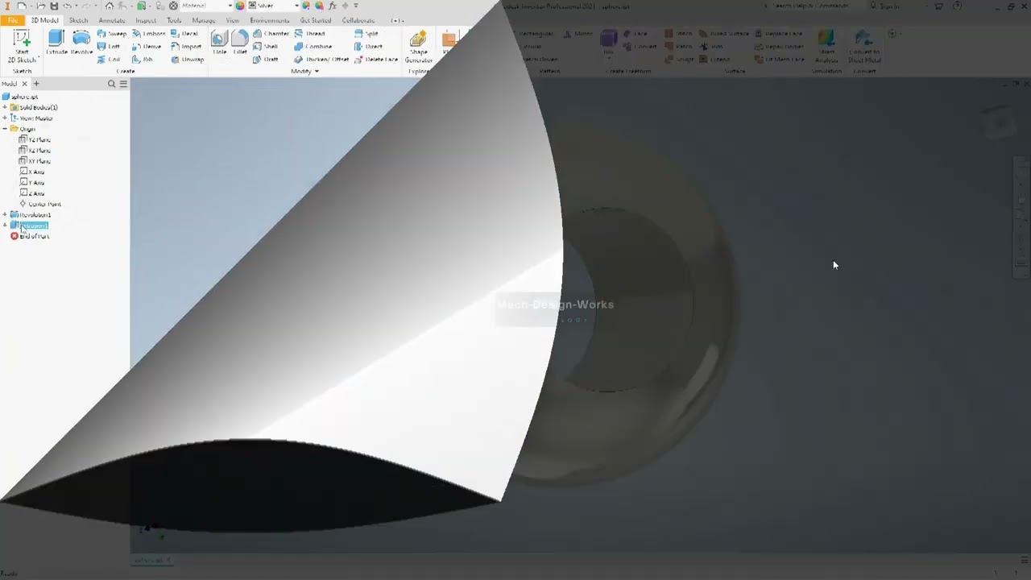
Task: Open the Shape Generator
Action: pyautogui.click(x=418, y=47)
